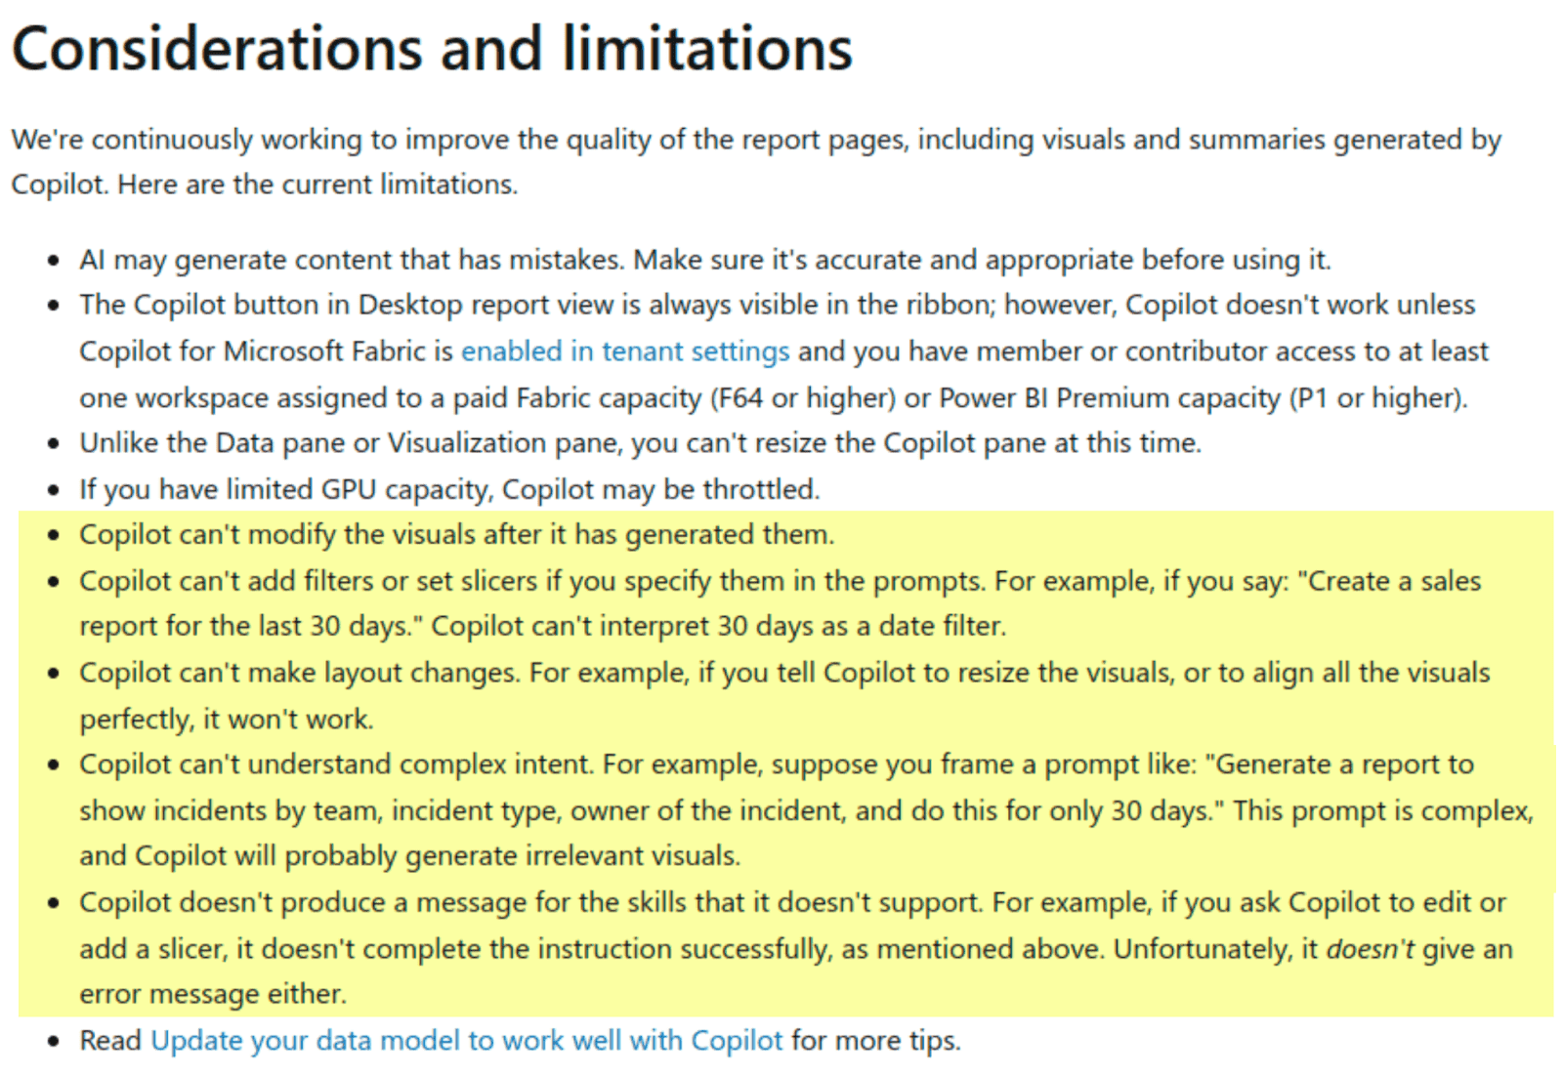The height and width of the screenshot is (1074, 1563).
Task: Click the bullet about resizing the Copilot pane
Action: tap(640, 443)
